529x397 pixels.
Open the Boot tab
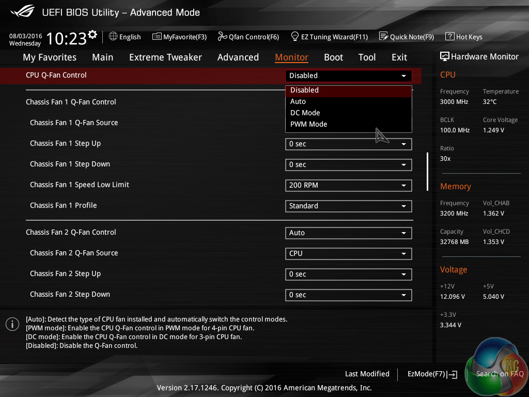pyautogui.click(x=333, y=57)
